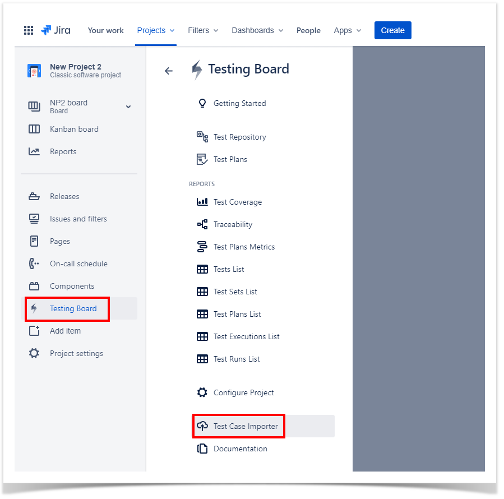Screen dimensions: 504x499
Task: Open Getting Started link
Action: [240, 103]
